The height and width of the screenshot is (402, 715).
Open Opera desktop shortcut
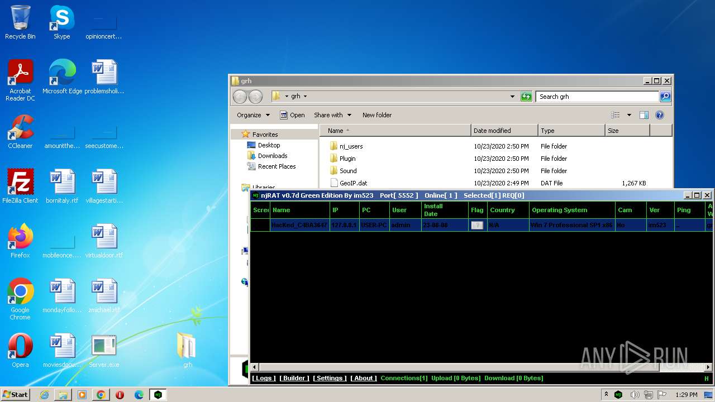coord(20,351)
